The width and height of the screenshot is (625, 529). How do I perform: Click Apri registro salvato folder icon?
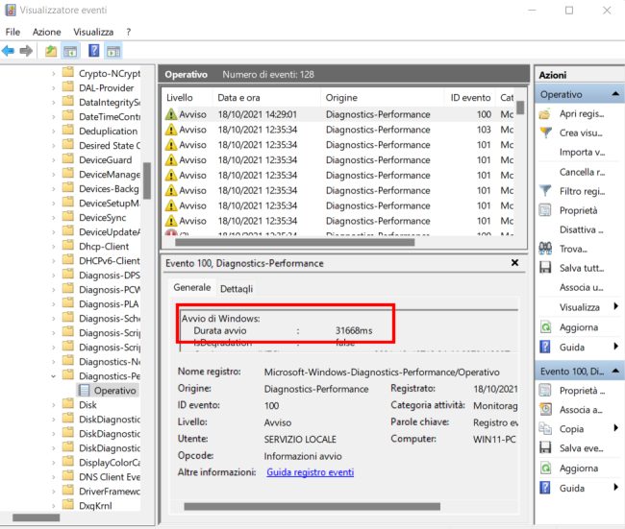click(545, 114)
